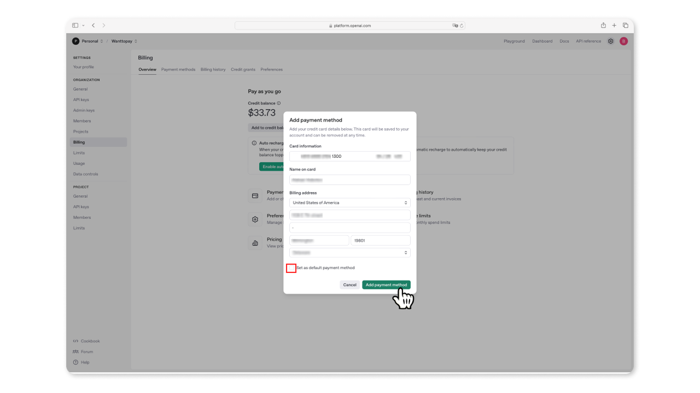Click the Cancel button in dialog
This screenshot has height=393, width=700.
[349, 285]
